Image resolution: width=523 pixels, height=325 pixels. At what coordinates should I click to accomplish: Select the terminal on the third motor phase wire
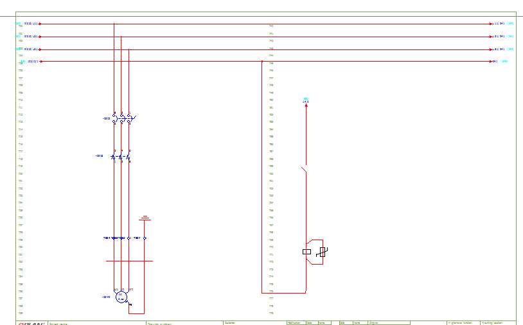[129, 238]
